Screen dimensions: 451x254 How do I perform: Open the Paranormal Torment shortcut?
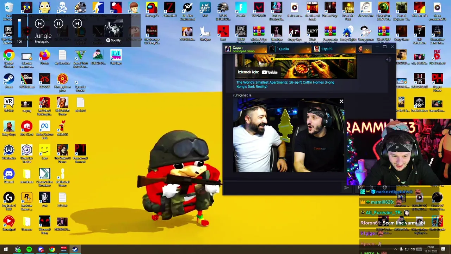[80, 153]
